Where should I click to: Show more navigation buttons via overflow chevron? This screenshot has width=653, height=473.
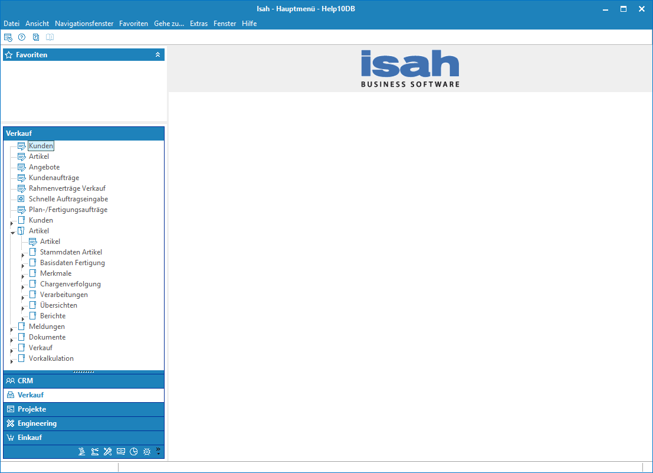click(x=158, y=451)
